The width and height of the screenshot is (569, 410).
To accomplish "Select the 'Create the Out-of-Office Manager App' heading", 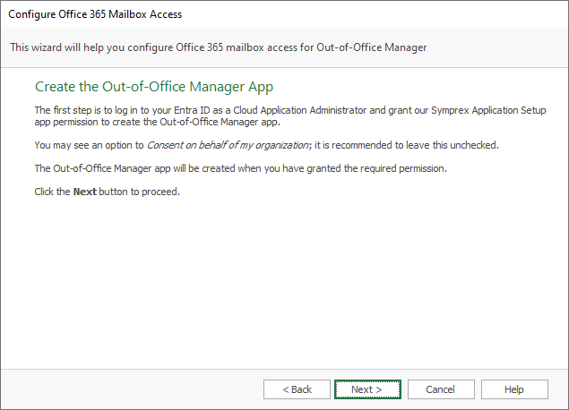I will click(154, 87).
